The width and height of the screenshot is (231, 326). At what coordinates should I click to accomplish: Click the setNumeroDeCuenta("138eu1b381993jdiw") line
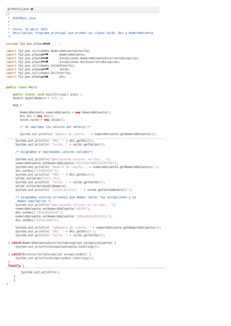pyautogui.click(x=64, y=216)
